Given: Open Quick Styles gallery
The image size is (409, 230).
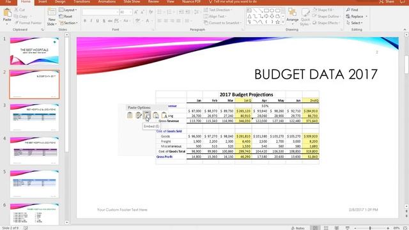Looking at the screenshot, I should pyautogui.click(x=305, y=17).
